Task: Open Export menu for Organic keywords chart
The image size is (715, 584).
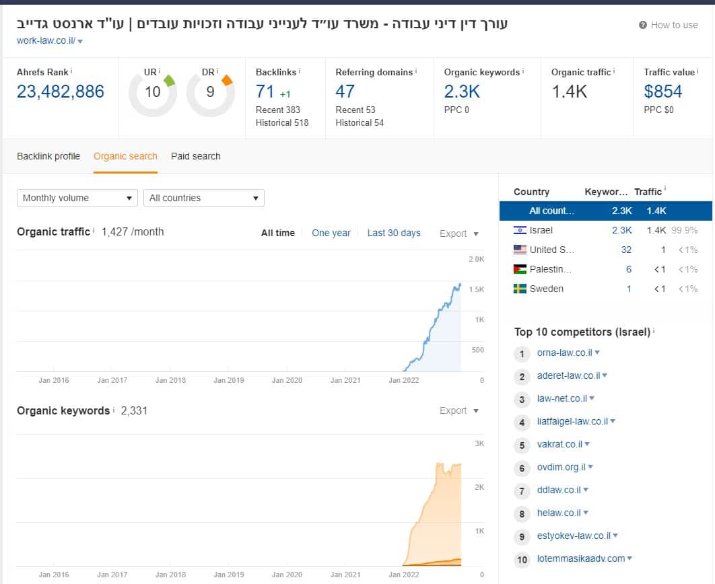Action: [458, 411]
